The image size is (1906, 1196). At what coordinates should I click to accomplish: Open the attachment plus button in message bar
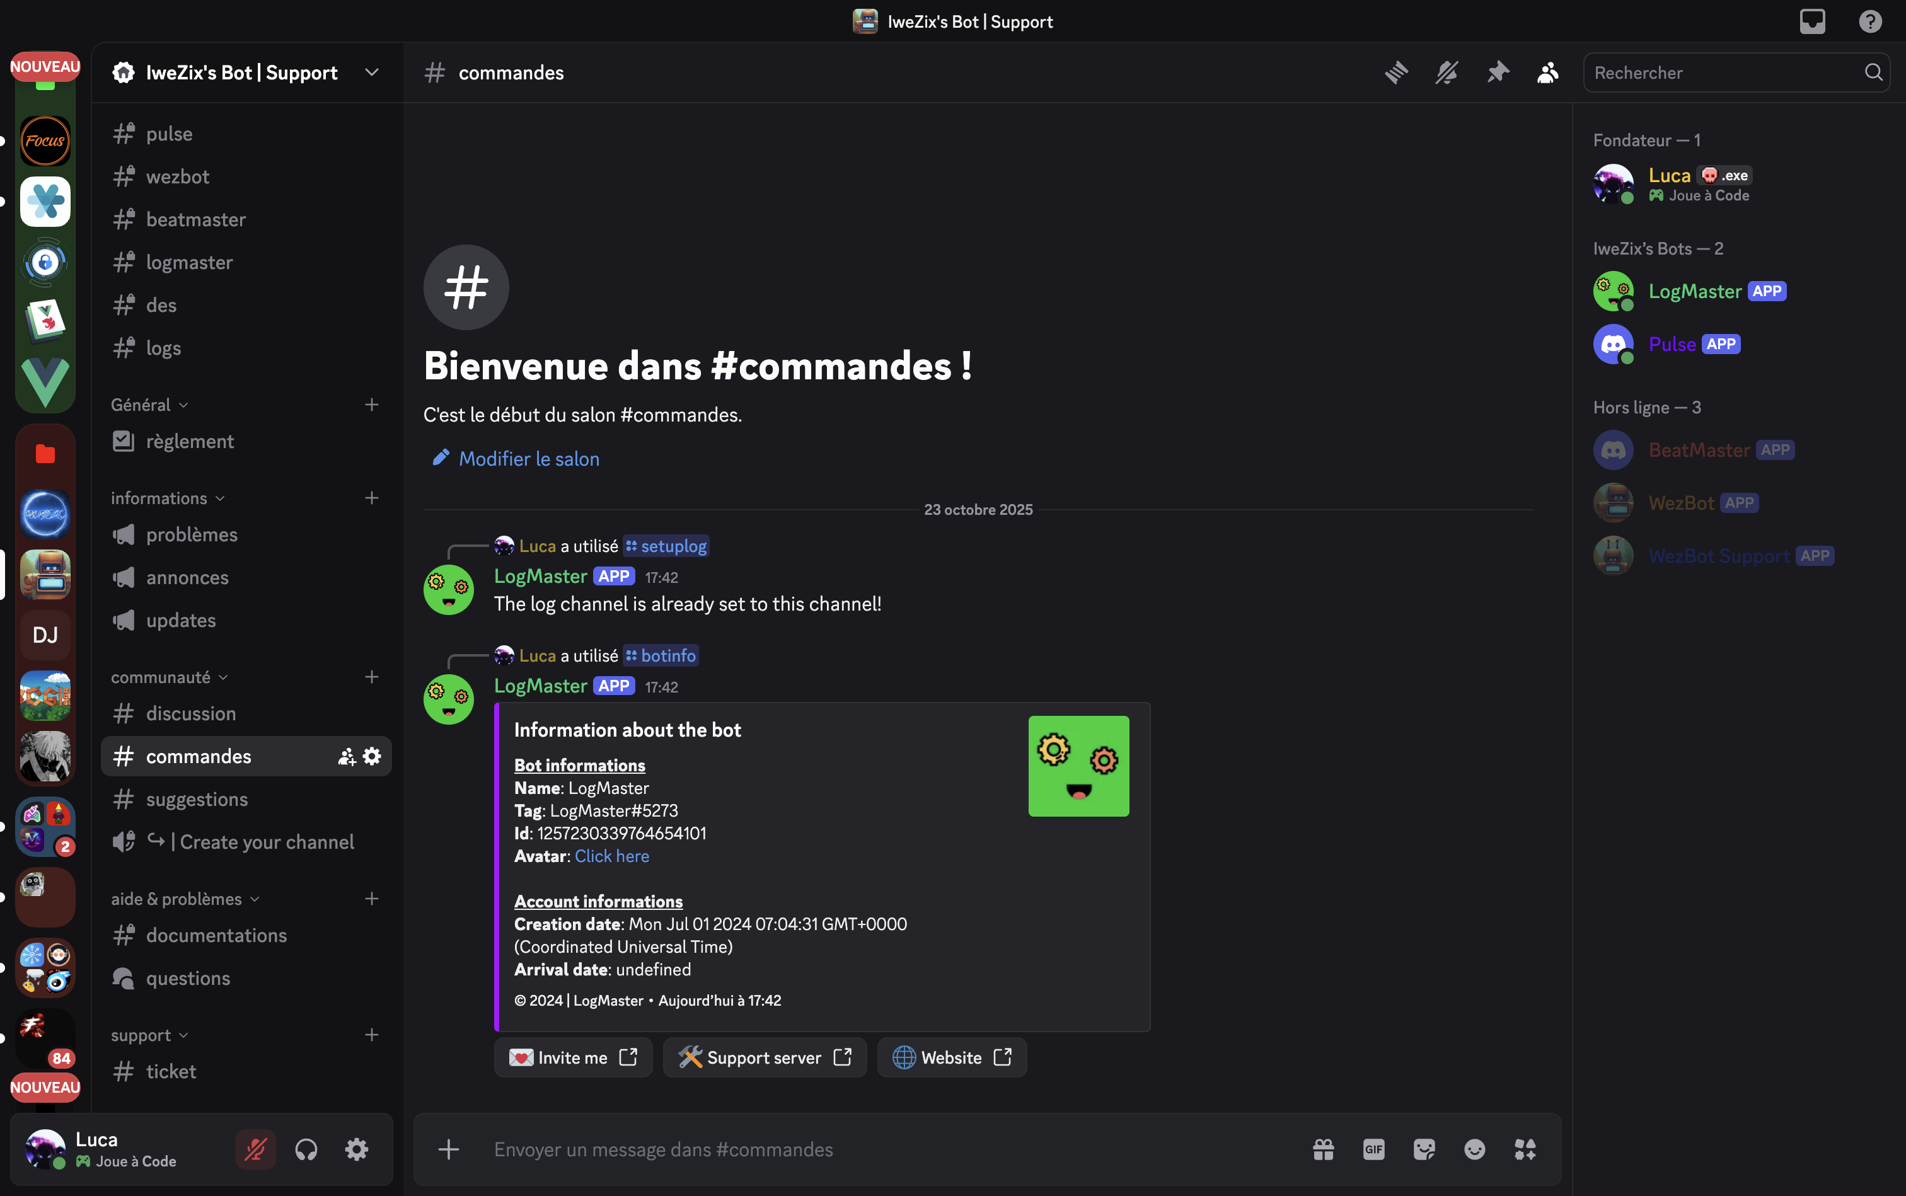pos(449,1149)
